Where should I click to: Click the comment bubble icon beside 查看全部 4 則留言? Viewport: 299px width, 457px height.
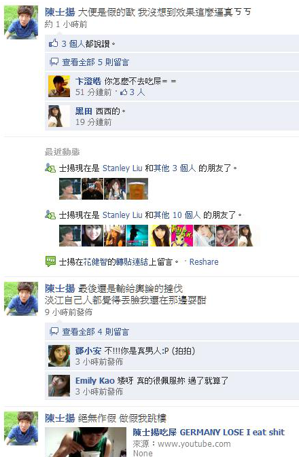pyautogui.click(x=54, y=331)
